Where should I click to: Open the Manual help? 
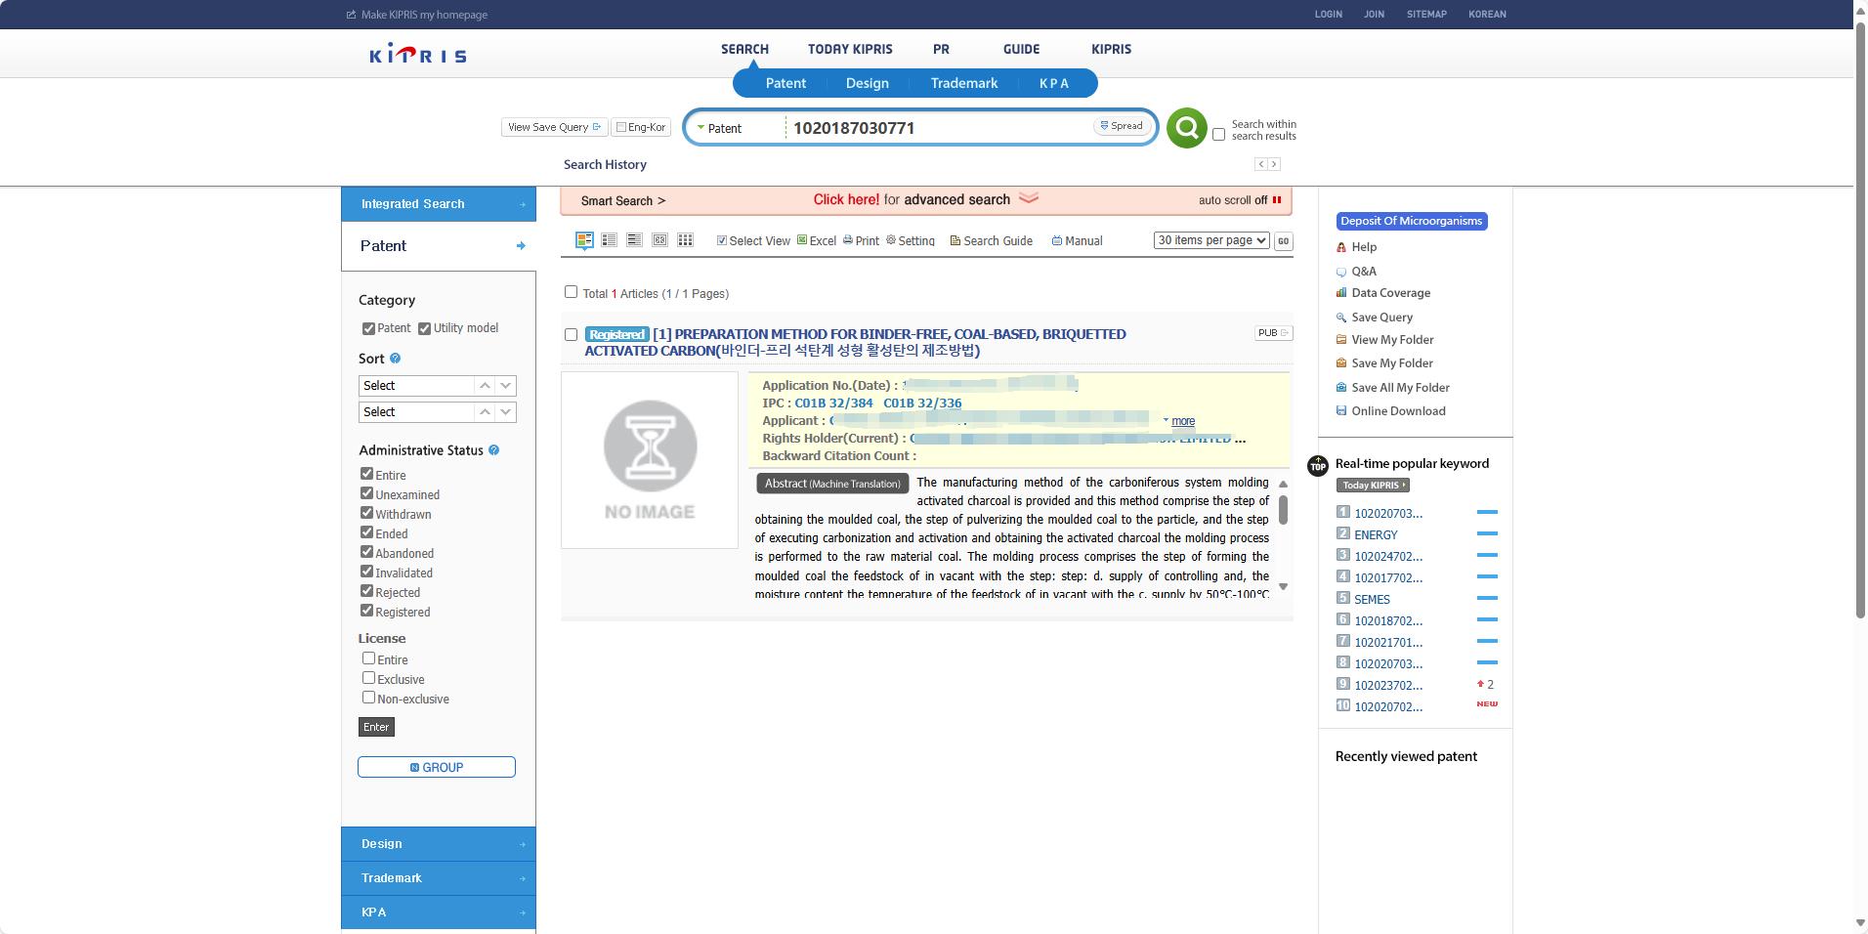pyautogui.click(x=1077, y=240)
